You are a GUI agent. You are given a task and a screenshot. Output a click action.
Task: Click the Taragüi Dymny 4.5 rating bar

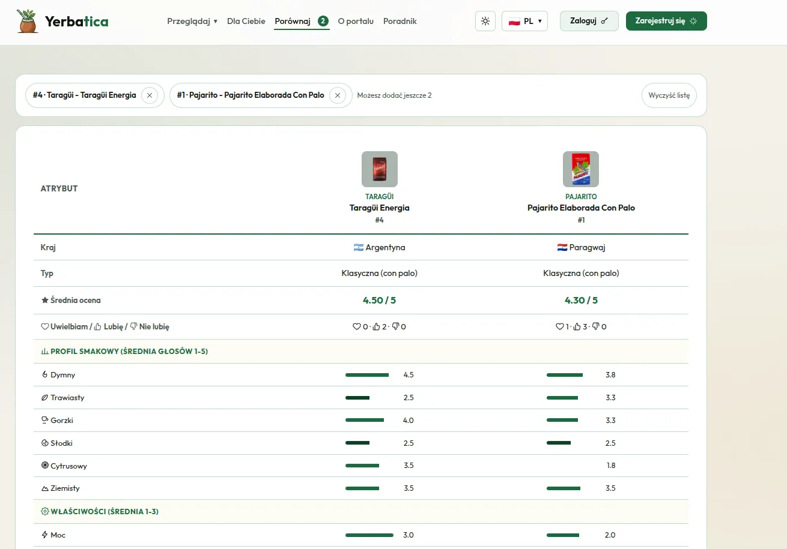(367, 375)
